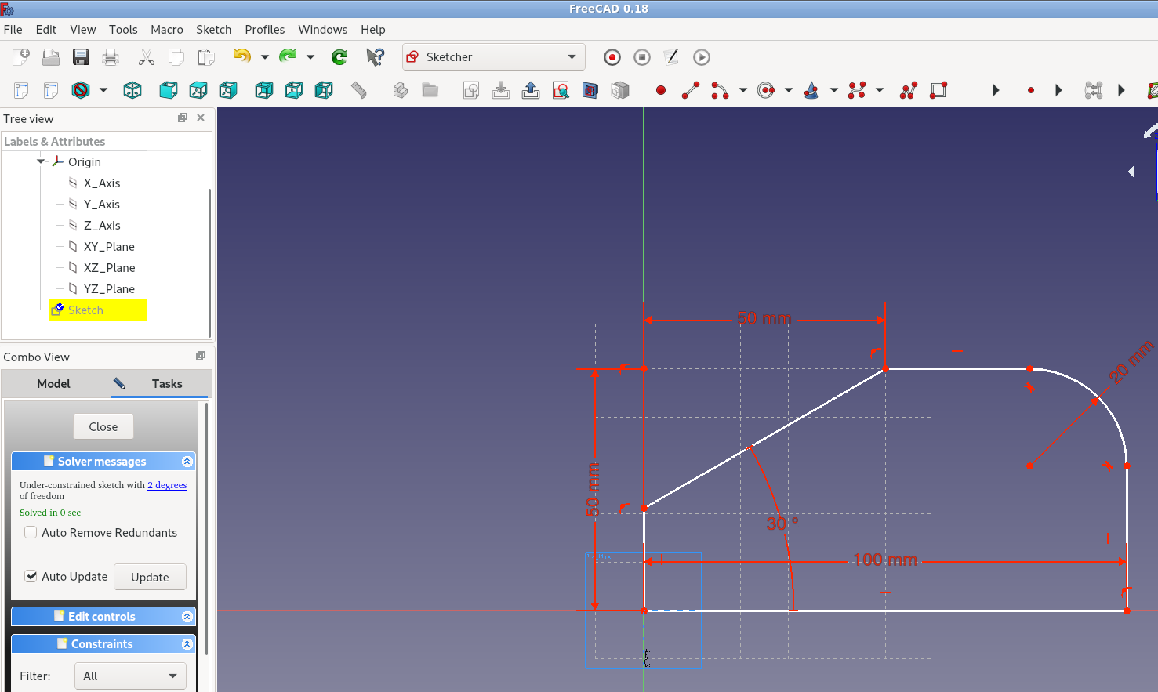The image size is (1158, 692).
Task: Switch to the front view cube
Action: pyautogui.click(x=169, y=90)
